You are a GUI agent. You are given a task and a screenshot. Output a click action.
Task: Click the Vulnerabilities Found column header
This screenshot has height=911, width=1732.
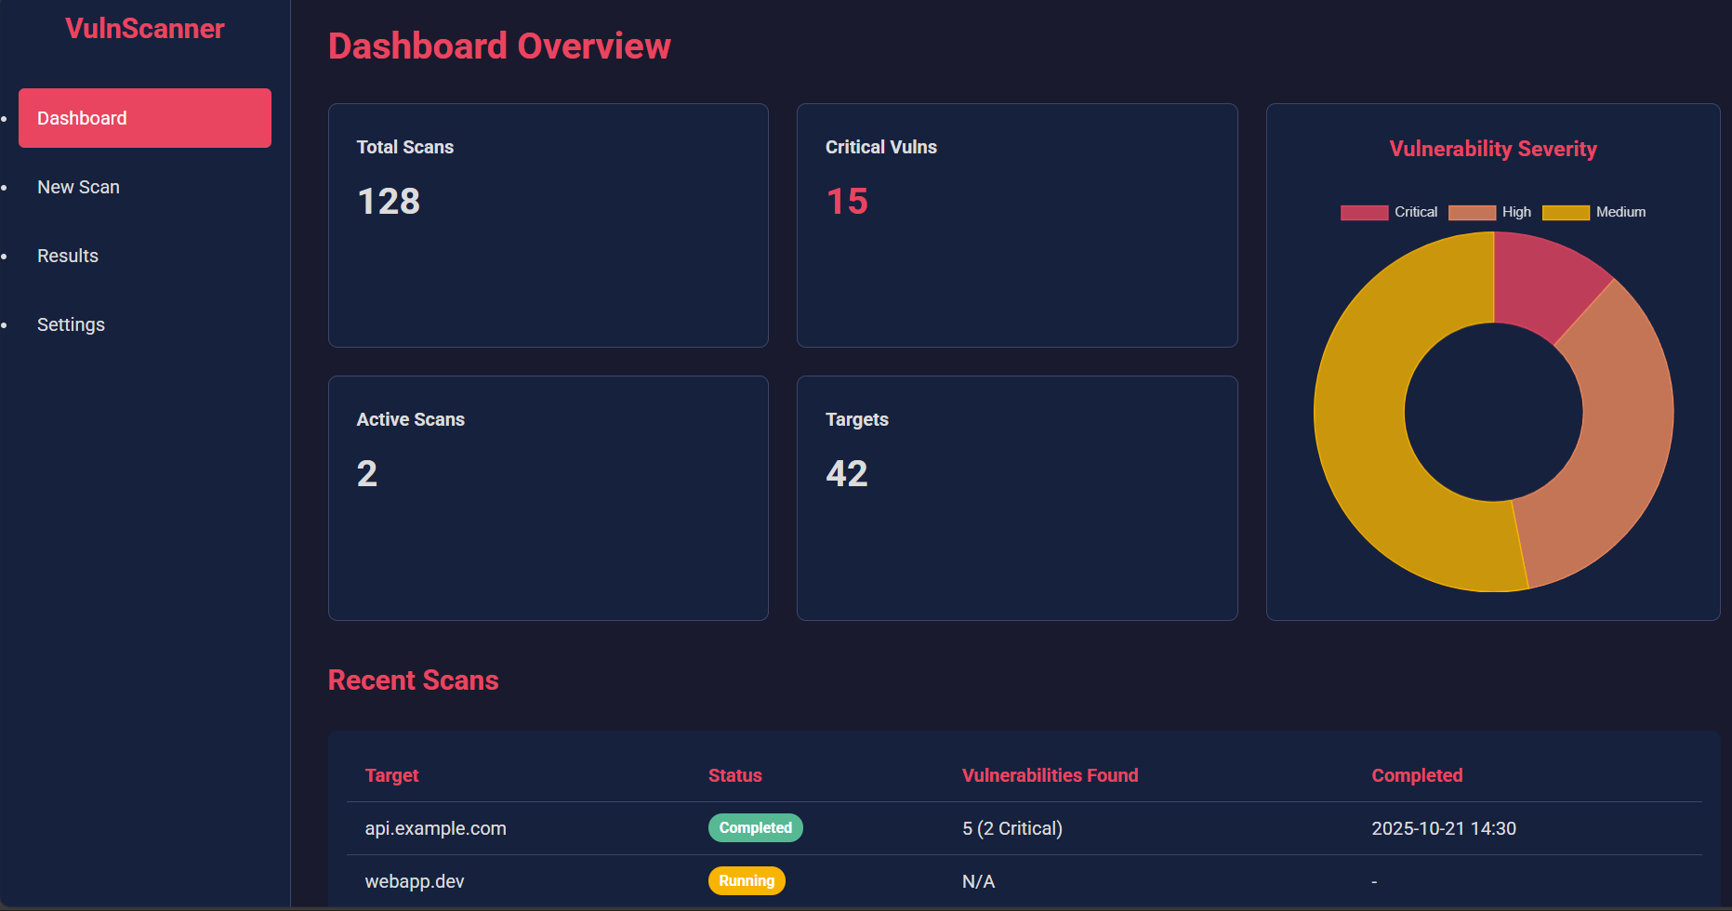(x=1051, y=775)
